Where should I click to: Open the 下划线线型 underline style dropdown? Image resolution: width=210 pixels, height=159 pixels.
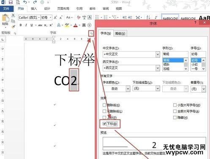(x=158, y=88)
